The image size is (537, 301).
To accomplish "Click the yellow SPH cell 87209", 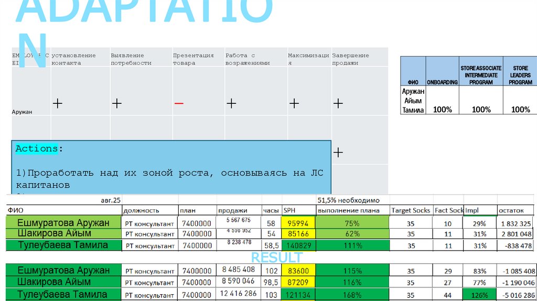I will 298,282.
